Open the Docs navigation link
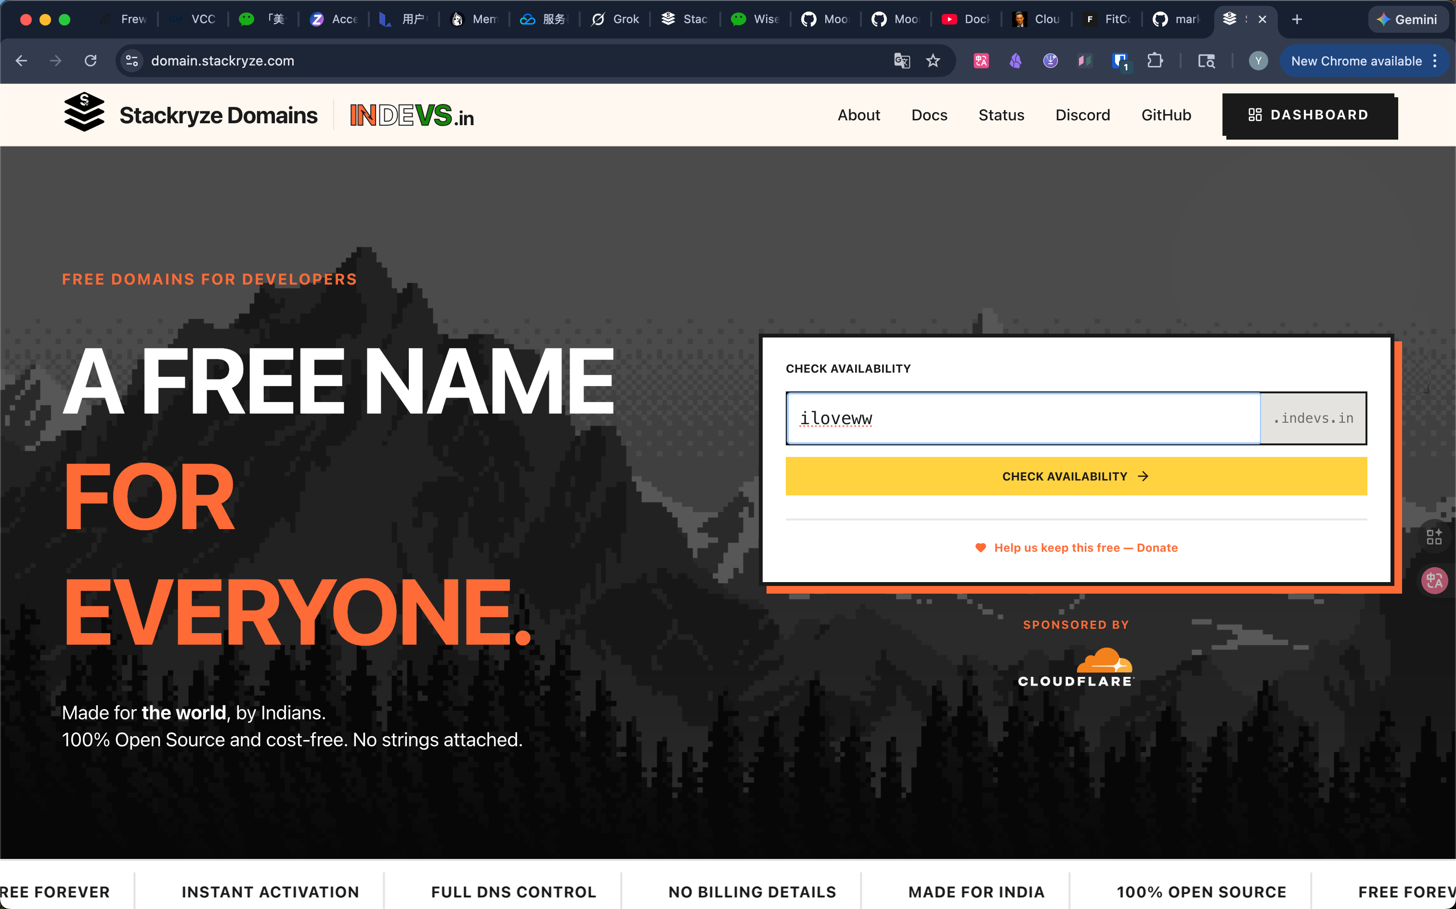 pyautogui.click(x=929, y=115)
